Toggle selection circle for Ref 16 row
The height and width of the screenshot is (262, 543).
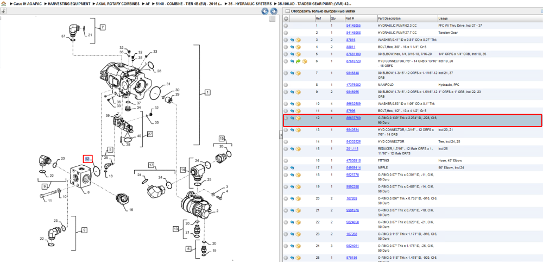(286, 161)
